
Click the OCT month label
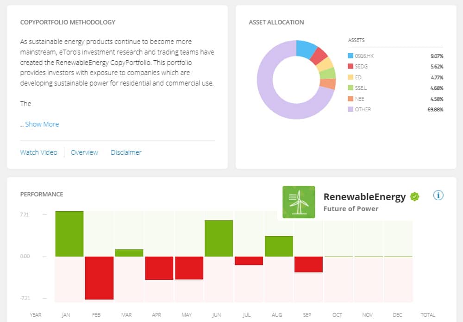click(x=337, y=315)
